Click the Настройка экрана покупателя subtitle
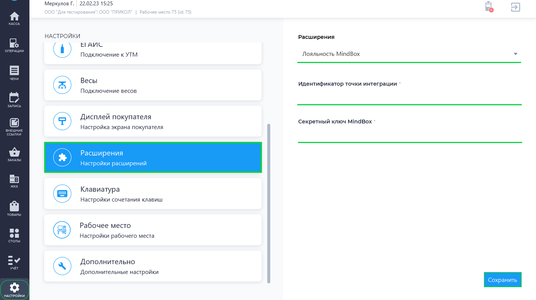This screenshot has width=536, height=300. (122, 127)
